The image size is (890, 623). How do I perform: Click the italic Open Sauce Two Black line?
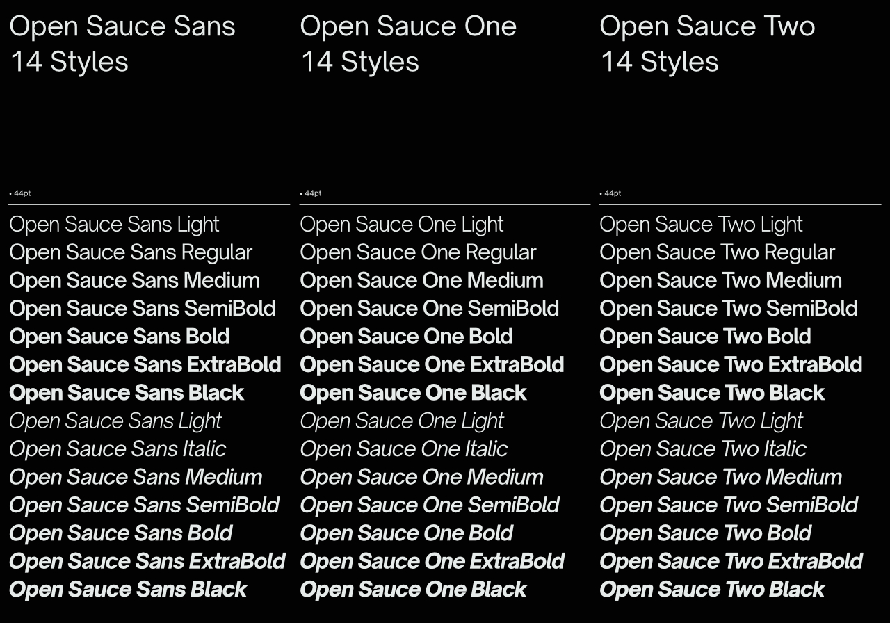click(x=712, y=590)
